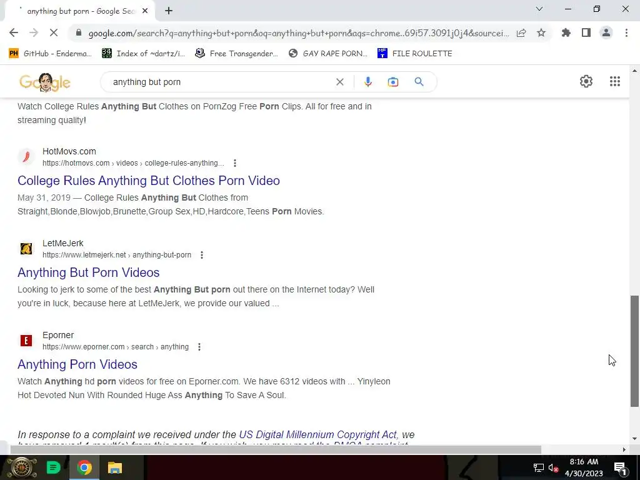Click the FILE ROULETTE bookmark favicon
This screenshot has height=480, width=640.
382,53
